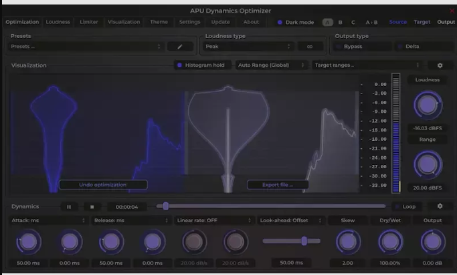Open the Look-ahead: Offset dropdown
Screen dimensions: 457x275
pos(290,220)
